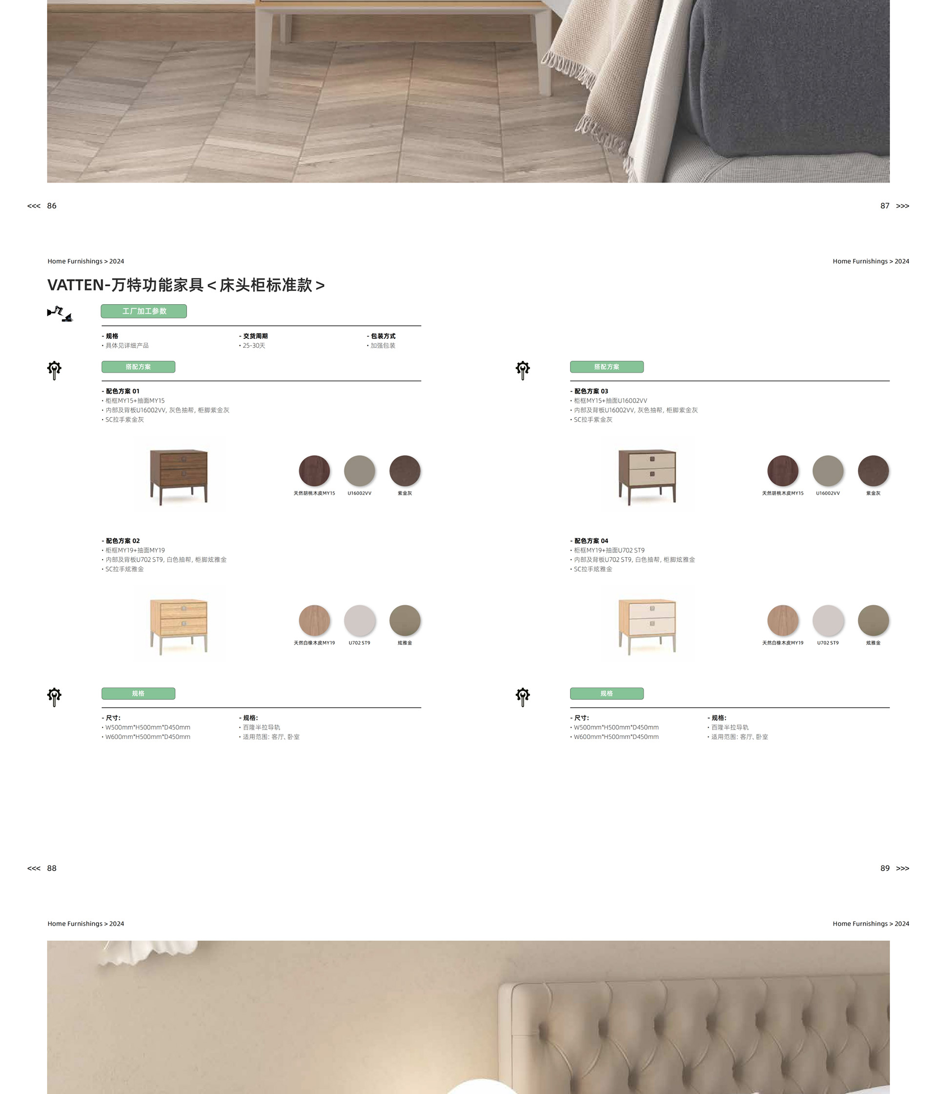Image resolution: width=937 pixels, height=1094 pixels.
Task: Click the VATTEN-万特功能家具 page title
Action: (x=186, y=285)
